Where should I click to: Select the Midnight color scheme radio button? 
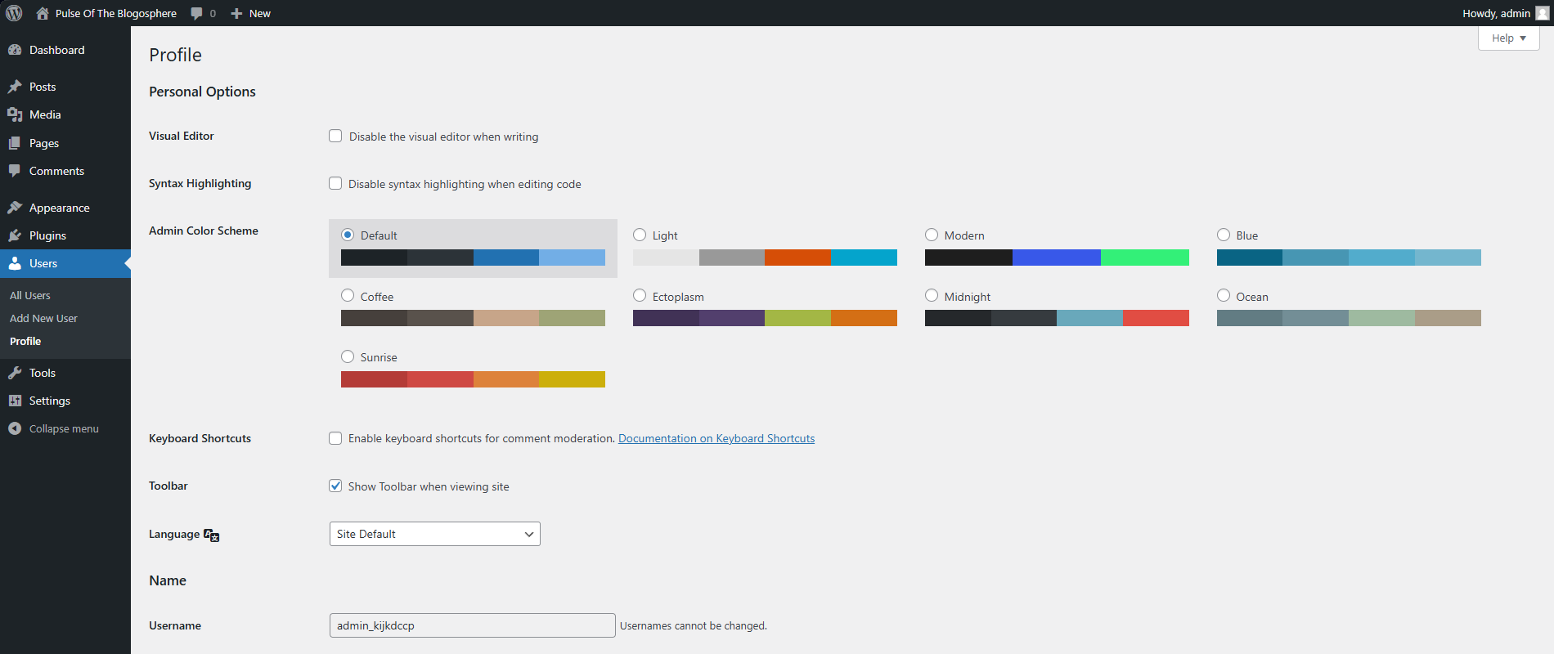(932, 296)
